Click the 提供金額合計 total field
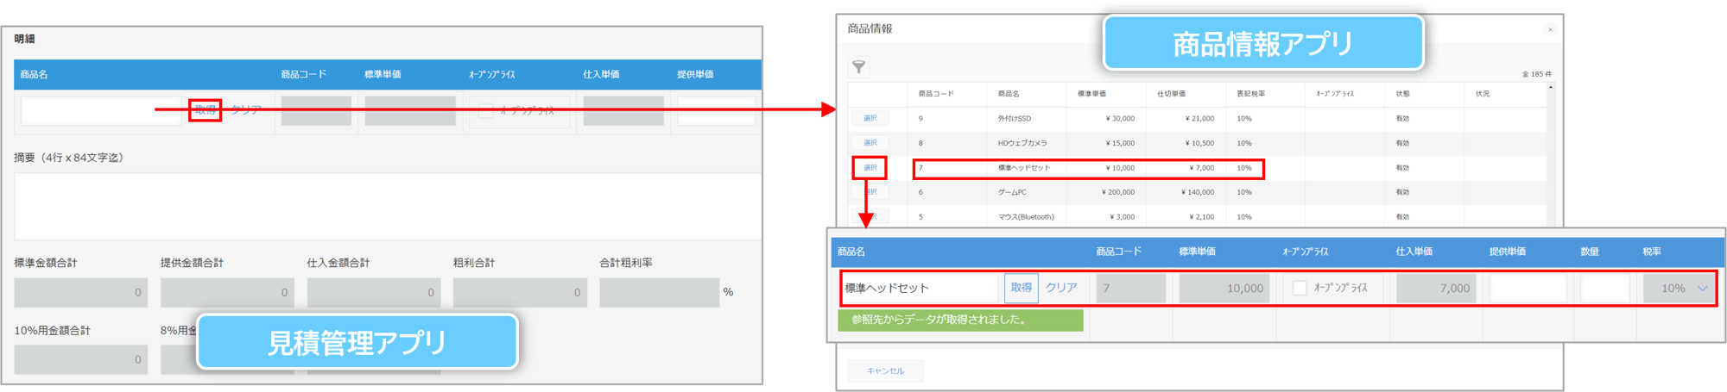The width and height of the screenshot is (1727, 392). (227, 292)
